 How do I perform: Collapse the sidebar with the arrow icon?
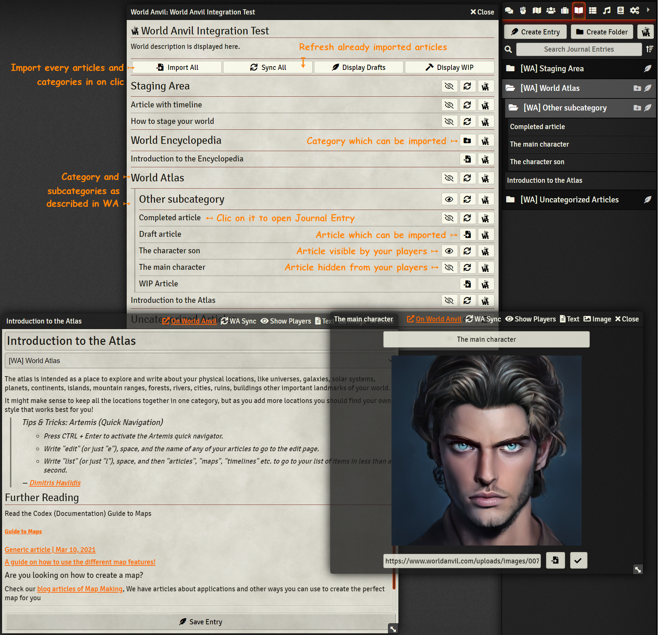pyautogui.click(x=648, y=10)
